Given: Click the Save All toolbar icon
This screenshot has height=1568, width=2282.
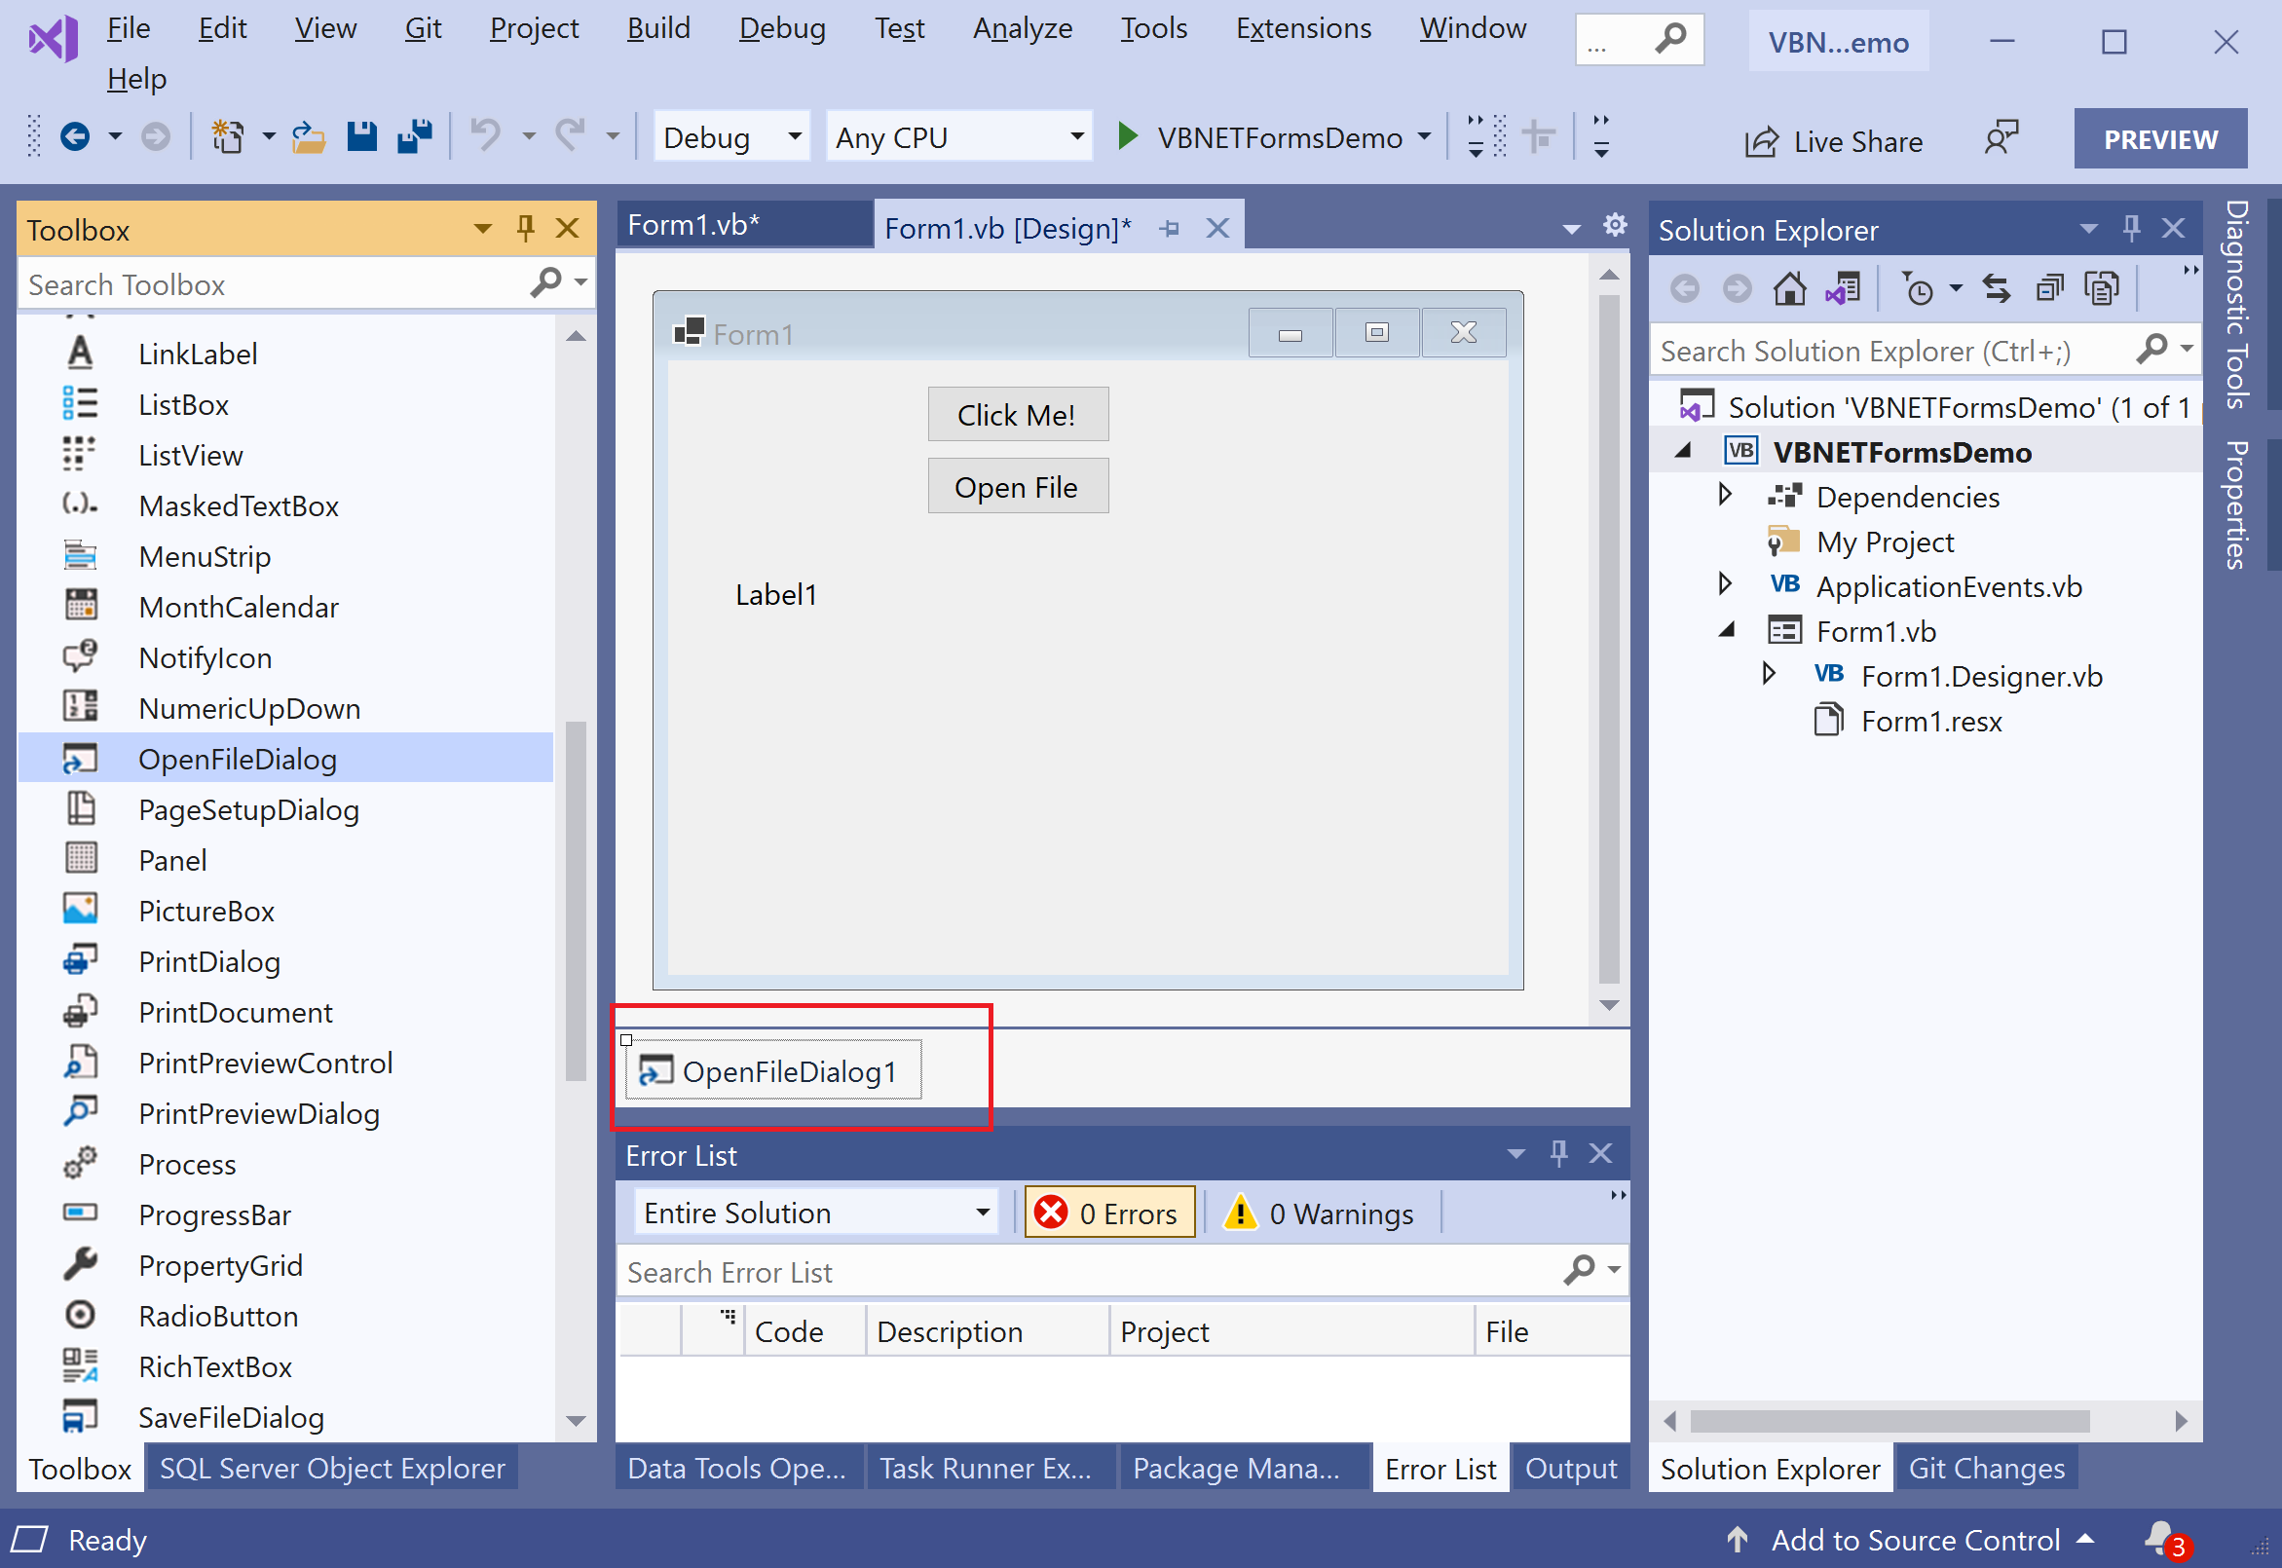Looking at the screenshot, I should [414, 136].
